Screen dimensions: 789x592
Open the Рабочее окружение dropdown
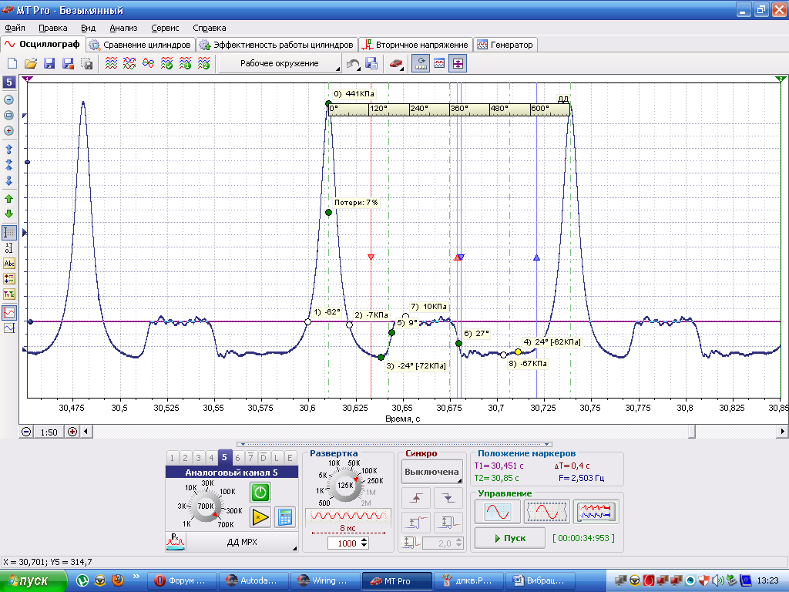pos(280,63)
